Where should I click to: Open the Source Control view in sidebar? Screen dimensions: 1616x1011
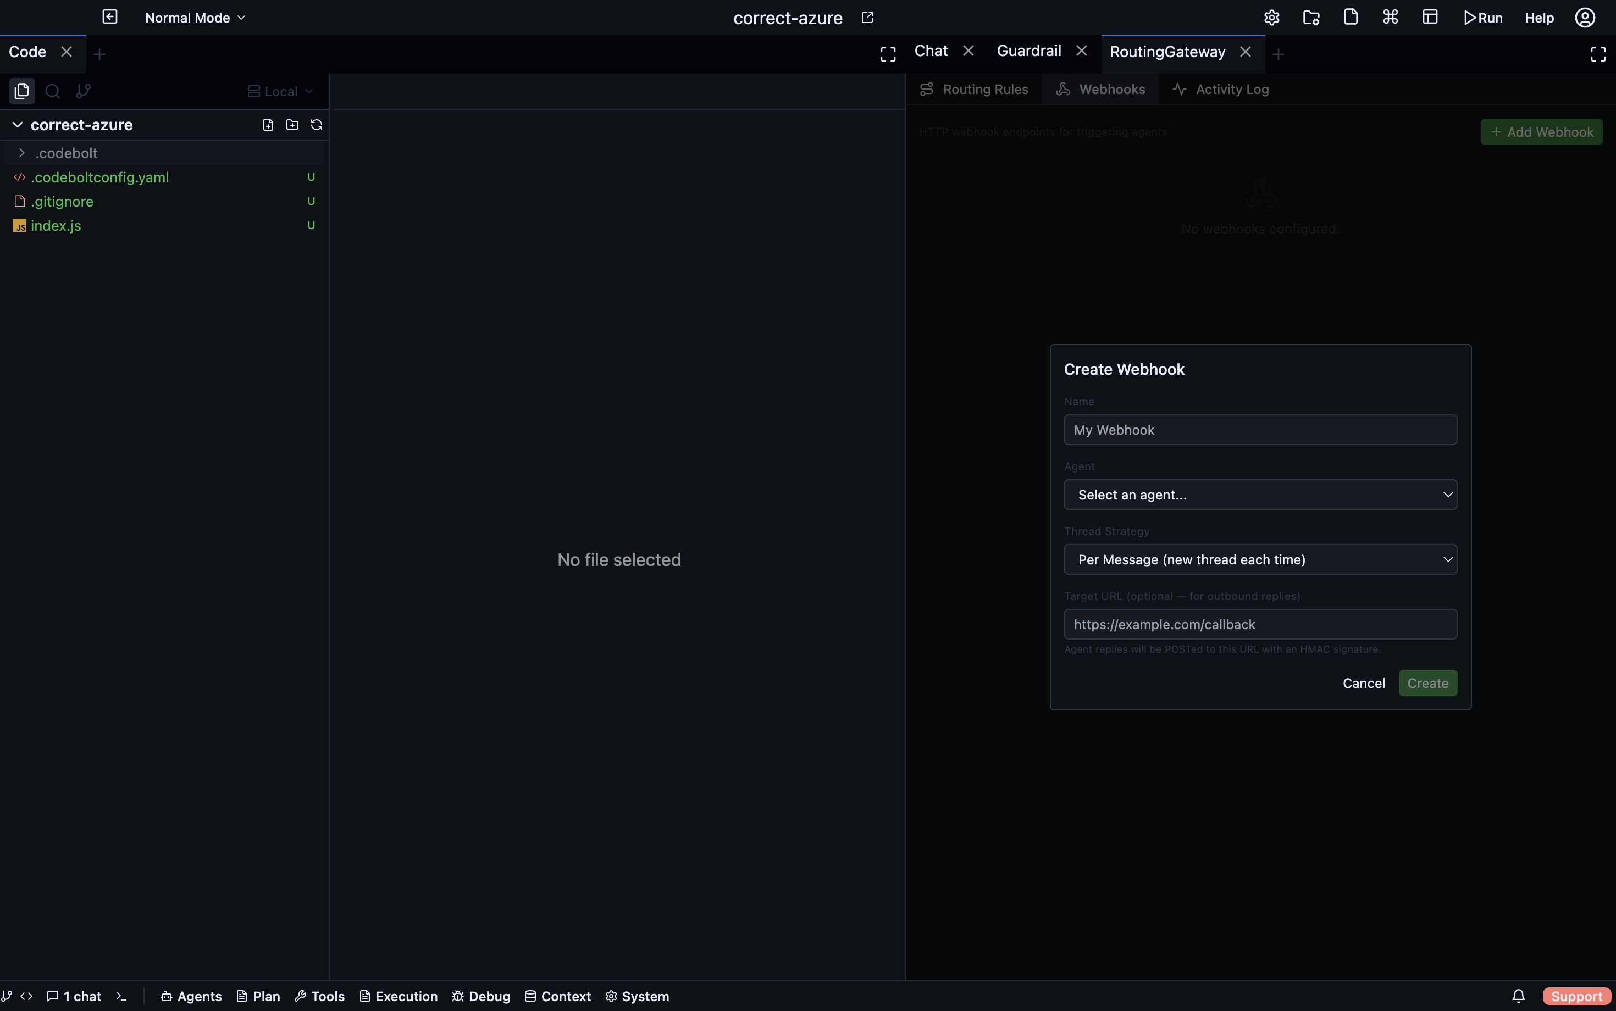click(83, 91)
